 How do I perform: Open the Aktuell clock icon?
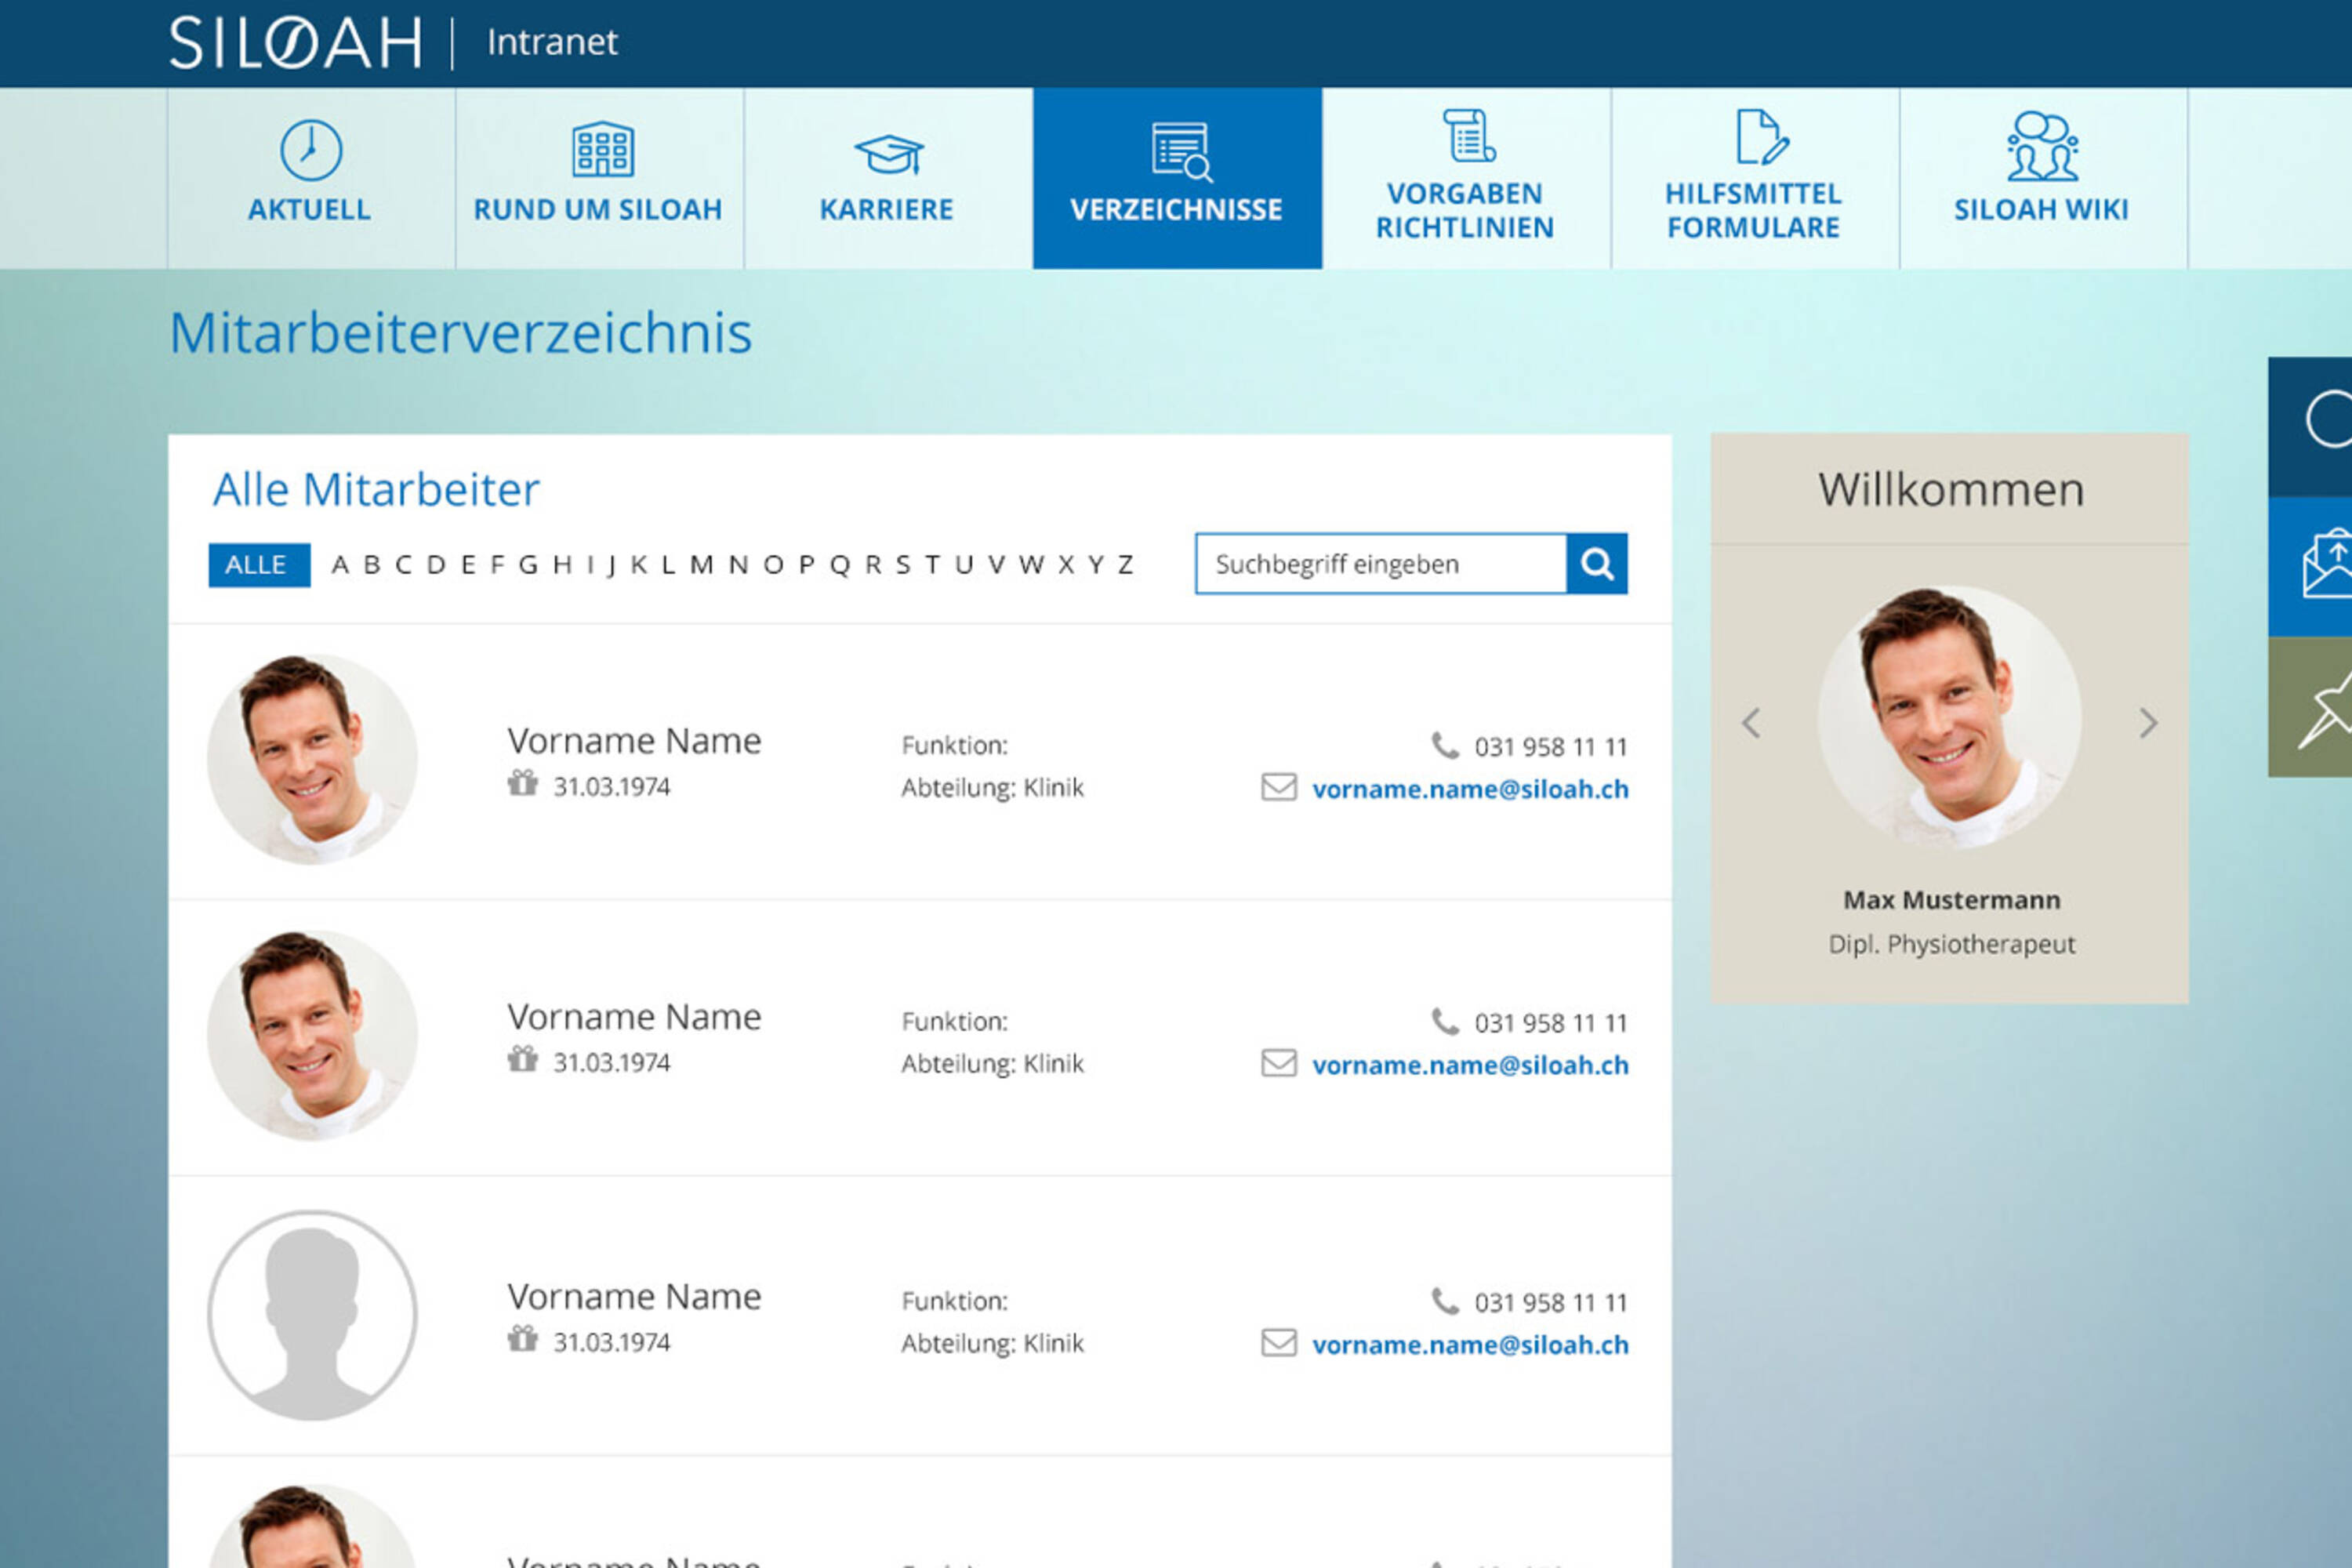(310, 150)
